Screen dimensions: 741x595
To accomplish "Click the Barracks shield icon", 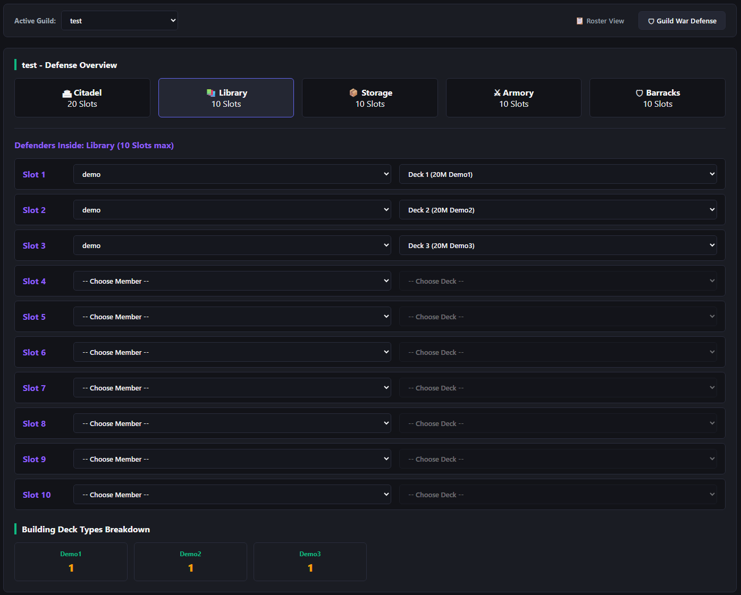I will point(639,93).
